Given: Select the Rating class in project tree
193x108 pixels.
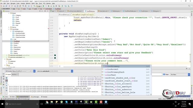Looking at the screenshot, I should (x=17, y=21).
